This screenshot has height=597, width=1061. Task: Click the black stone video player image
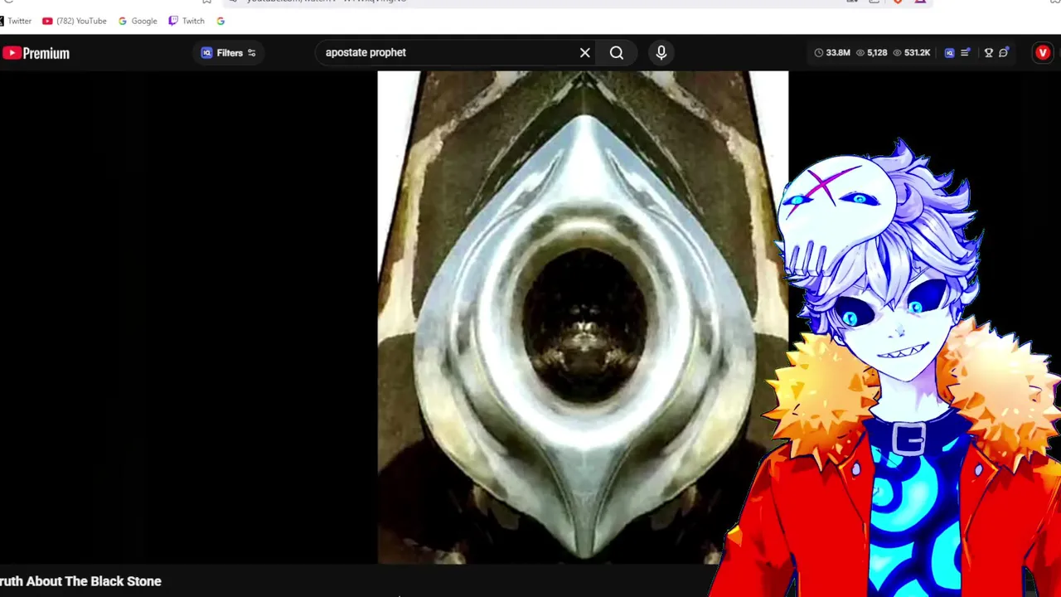[x=583, y=318]
